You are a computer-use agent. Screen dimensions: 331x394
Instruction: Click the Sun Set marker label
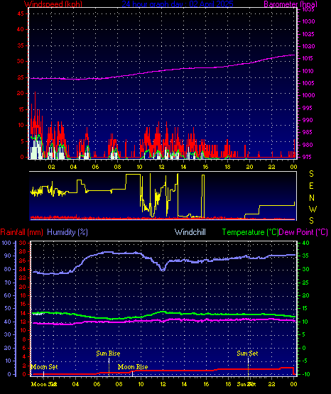click(247, 354)
